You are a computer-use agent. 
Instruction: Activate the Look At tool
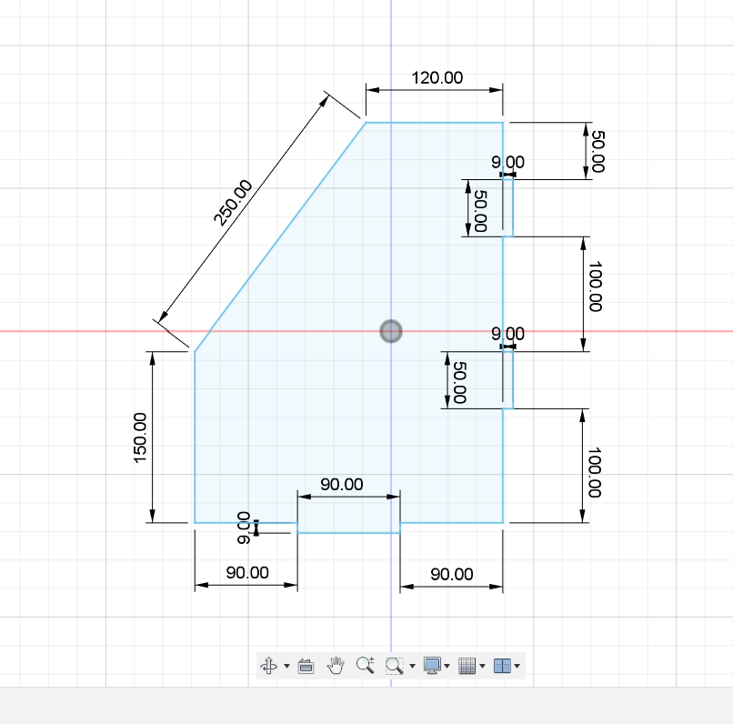[306, 666]
